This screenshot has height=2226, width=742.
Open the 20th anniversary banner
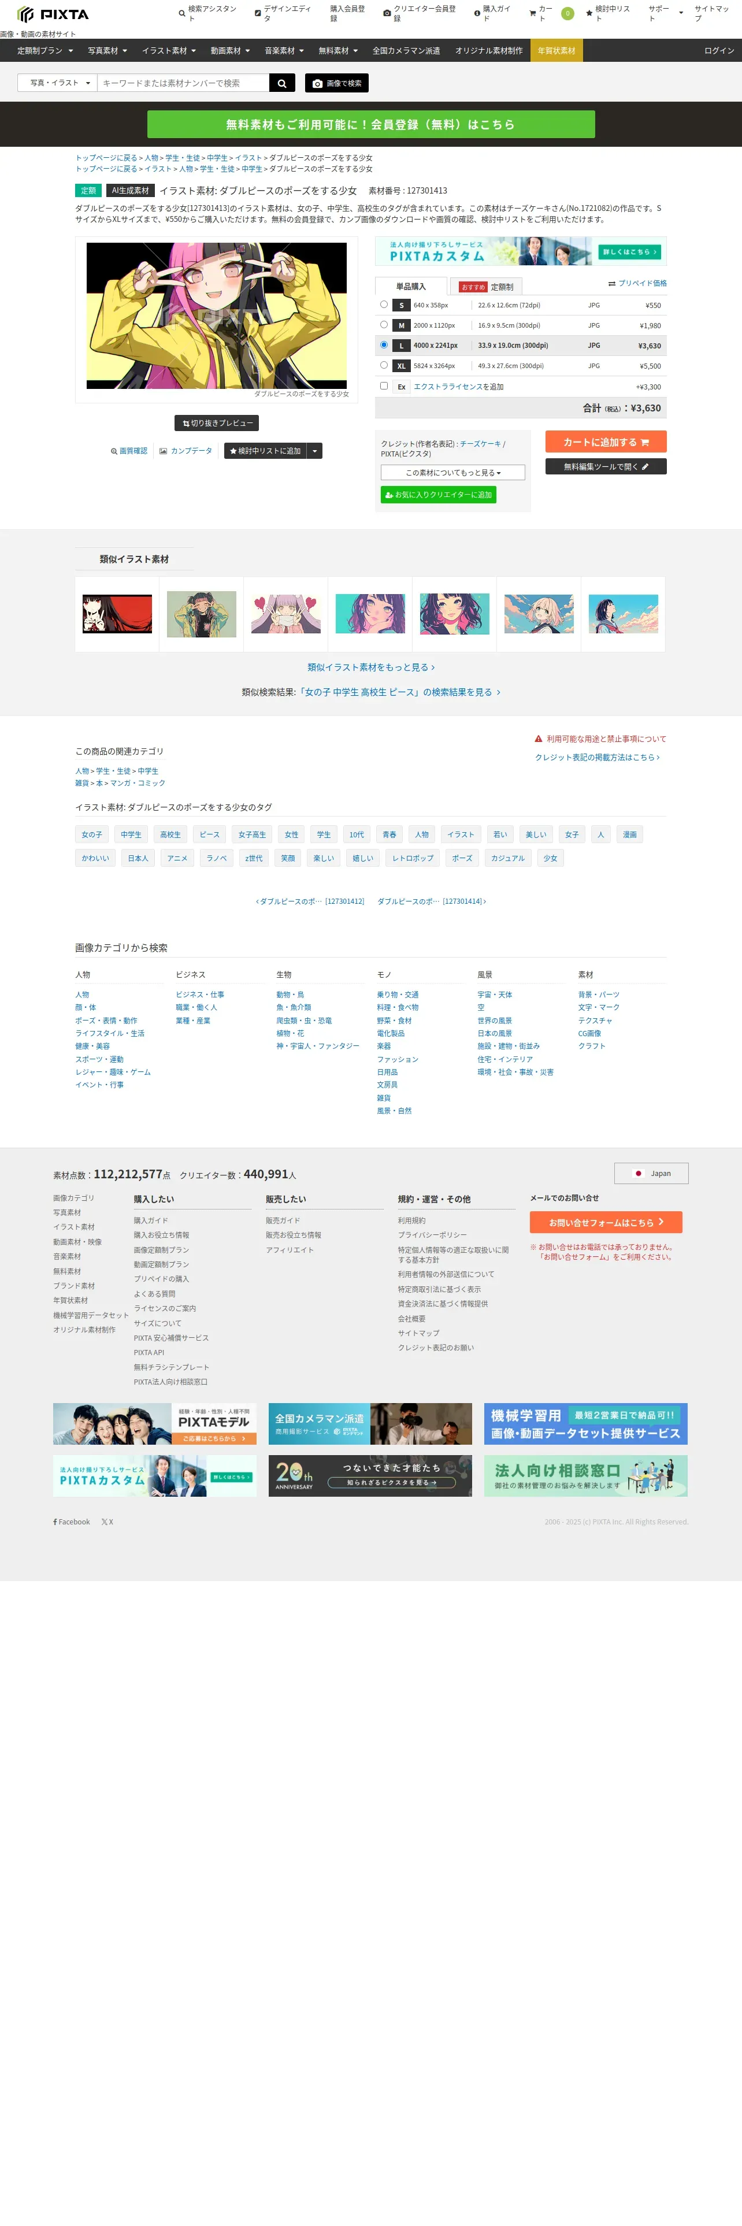tap(370, 1476)
